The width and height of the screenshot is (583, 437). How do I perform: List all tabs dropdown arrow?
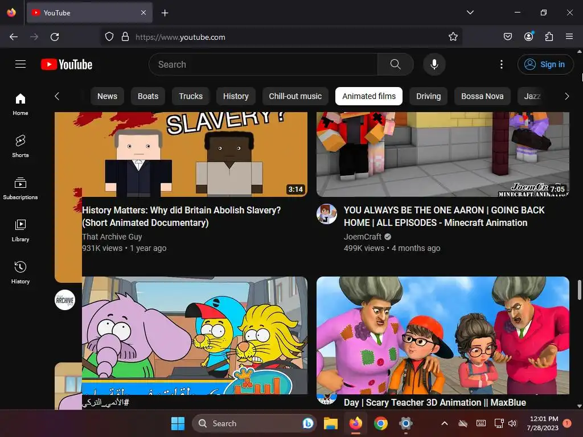click(470, 13)
